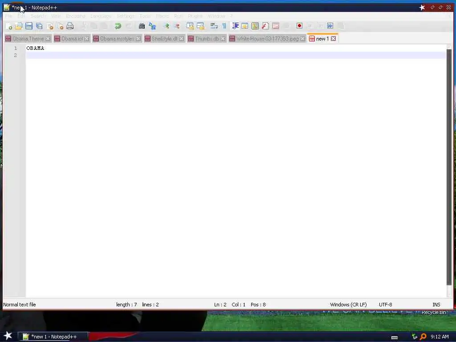Open the Macro menu
This screenshot has height=342, width=456.
pyautogui.click(x=162, y=16)
